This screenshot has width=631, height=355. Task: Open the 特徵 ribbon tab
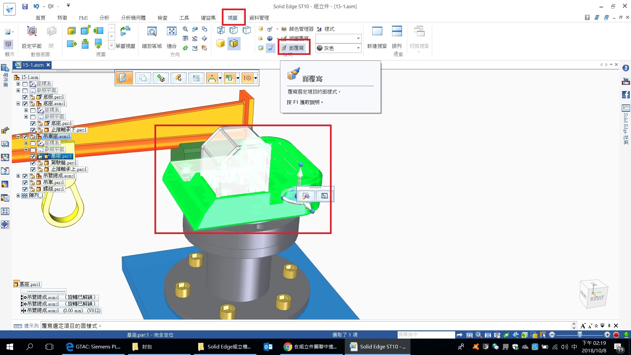click(62, 18)
